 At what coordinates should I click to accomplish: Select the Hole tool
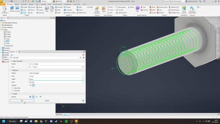coord(47,9)
